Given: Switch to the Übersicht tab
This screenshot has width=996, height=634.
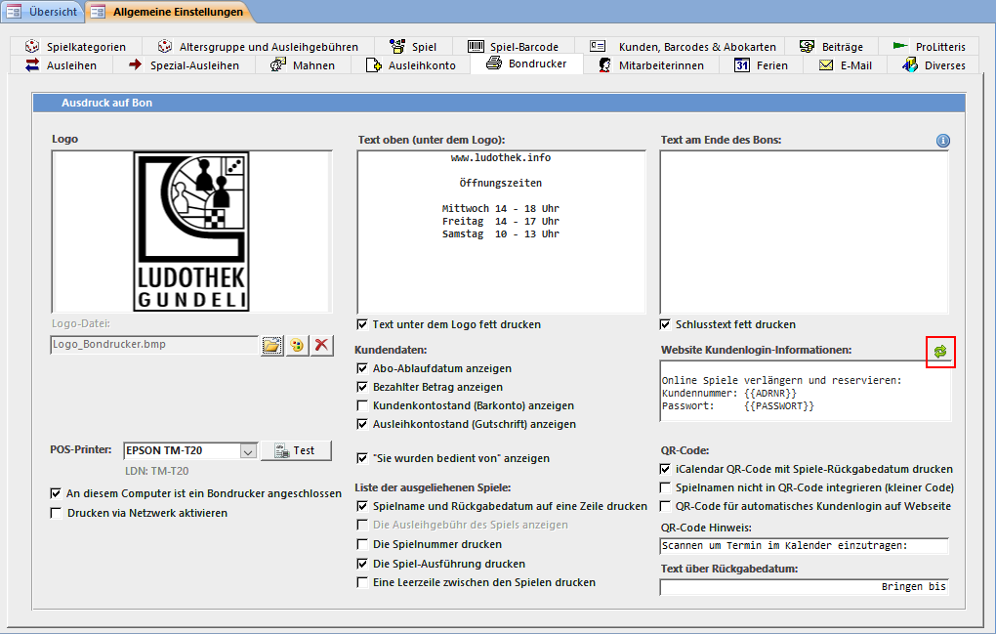Looking at the screenshot, I should (x=42, y=12).
